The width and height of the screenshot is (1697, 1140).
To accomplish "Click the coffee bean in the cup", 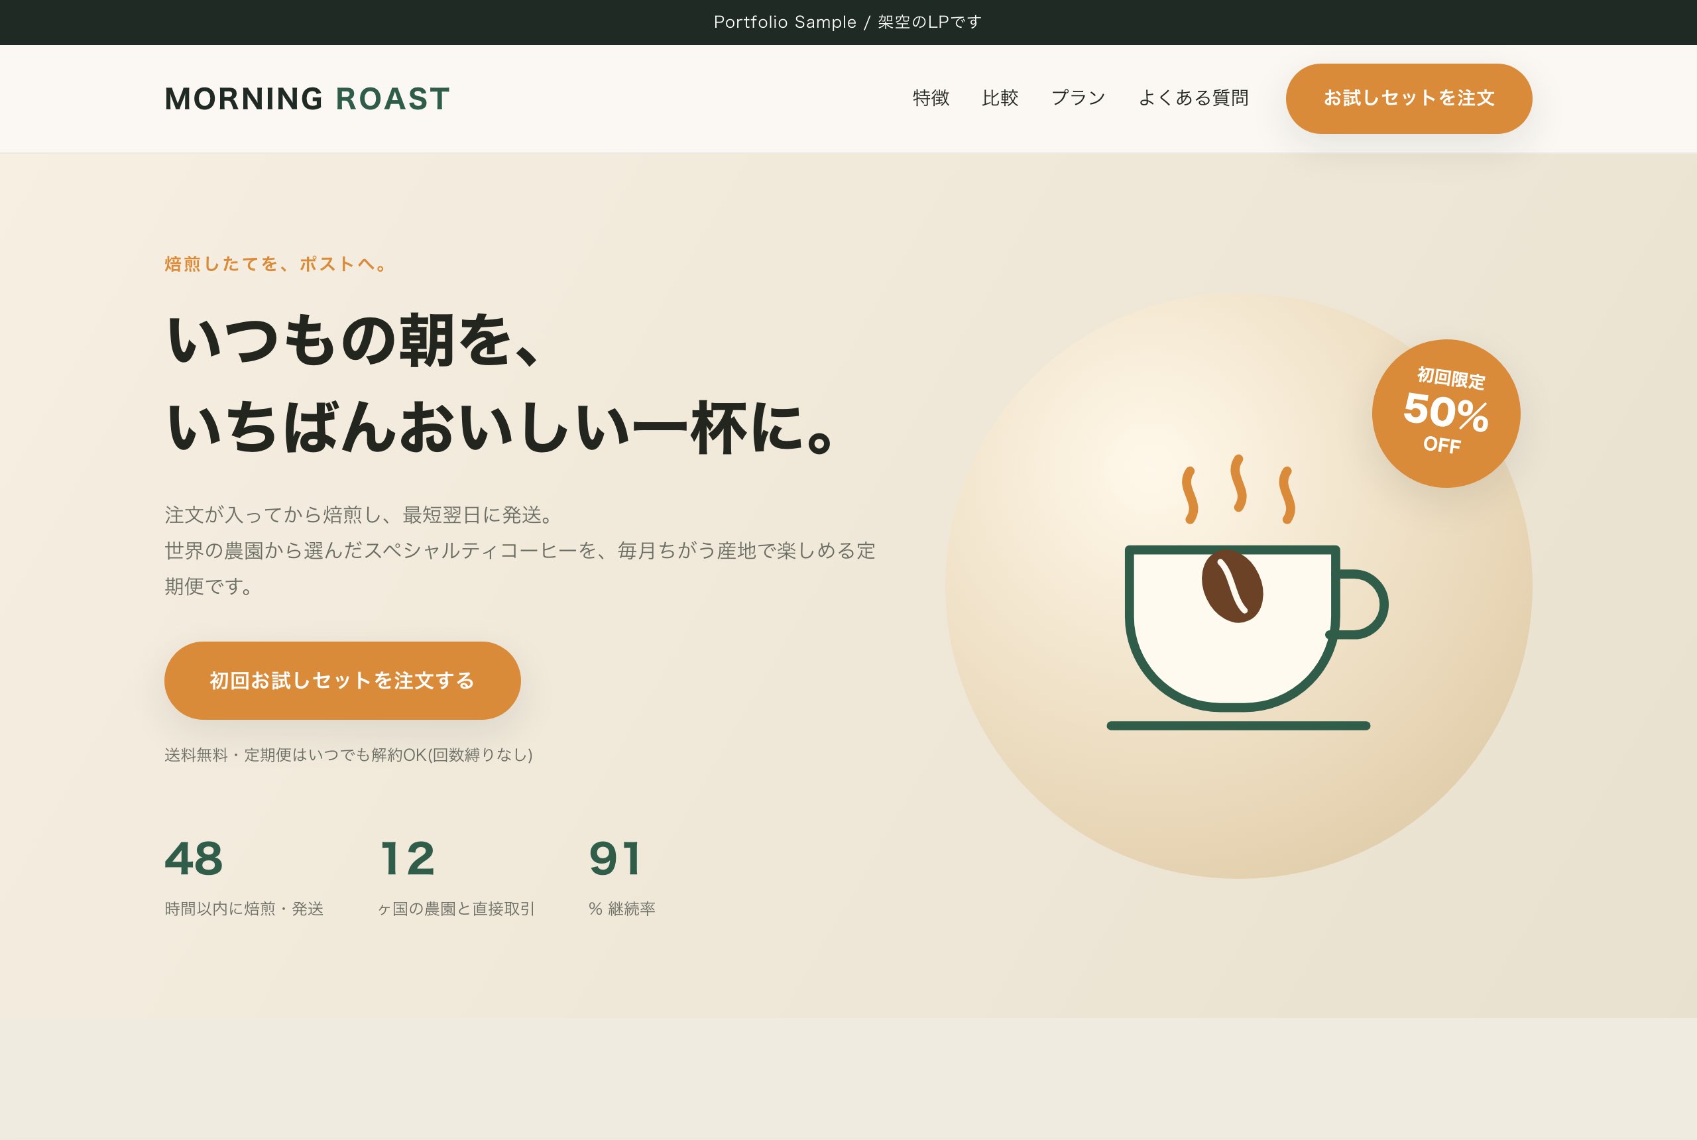I will 1232,586.
